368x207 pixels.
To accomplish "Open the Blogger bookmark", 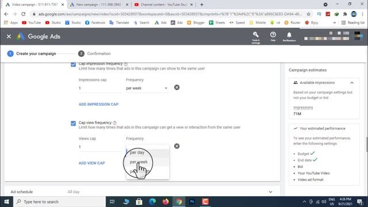I will pos(195,22).
